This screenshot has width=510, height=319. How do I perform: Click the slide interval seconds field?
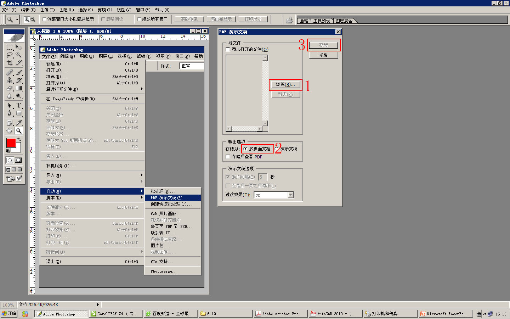pos(262,177)
